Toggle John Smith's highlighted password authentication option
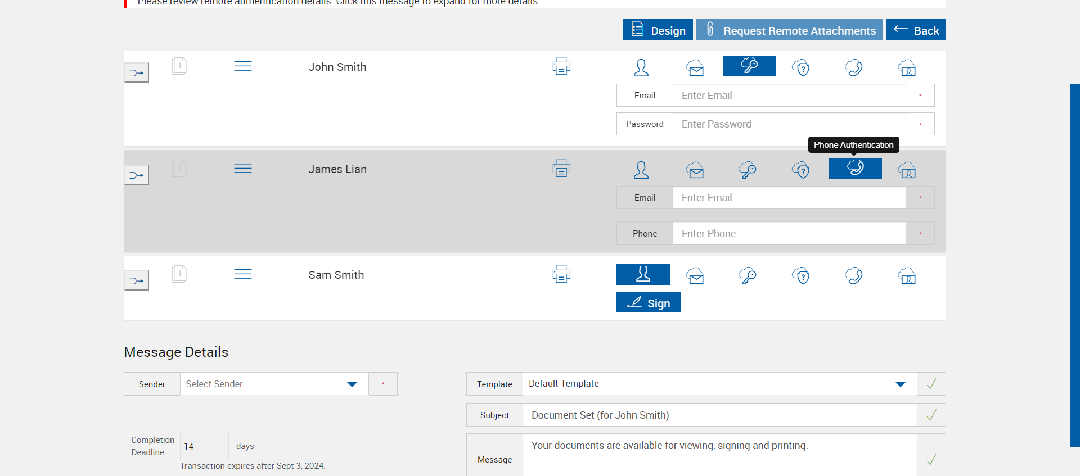 tap(749, 66)
